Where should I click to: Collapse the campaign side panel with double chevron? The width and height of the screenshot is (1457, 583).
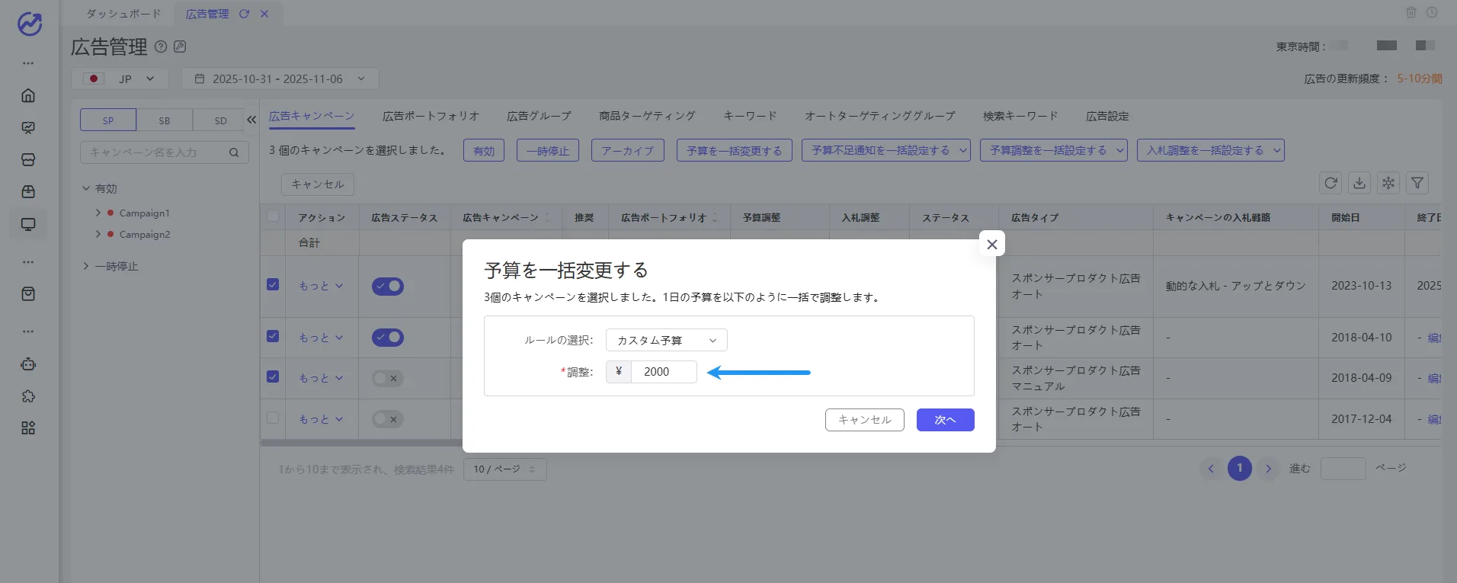click(251, 120)
